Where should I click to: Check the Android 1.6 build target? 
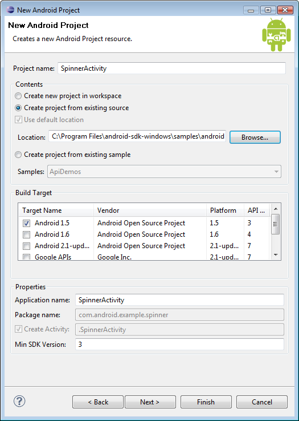click(x=26, y=234)
